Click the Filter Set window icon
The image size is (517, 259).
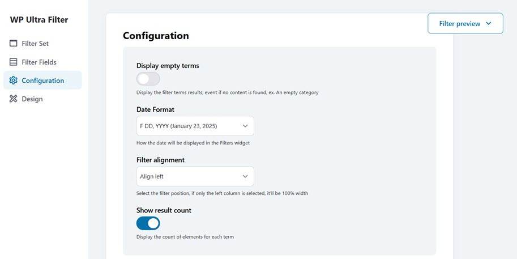[14, 44]
